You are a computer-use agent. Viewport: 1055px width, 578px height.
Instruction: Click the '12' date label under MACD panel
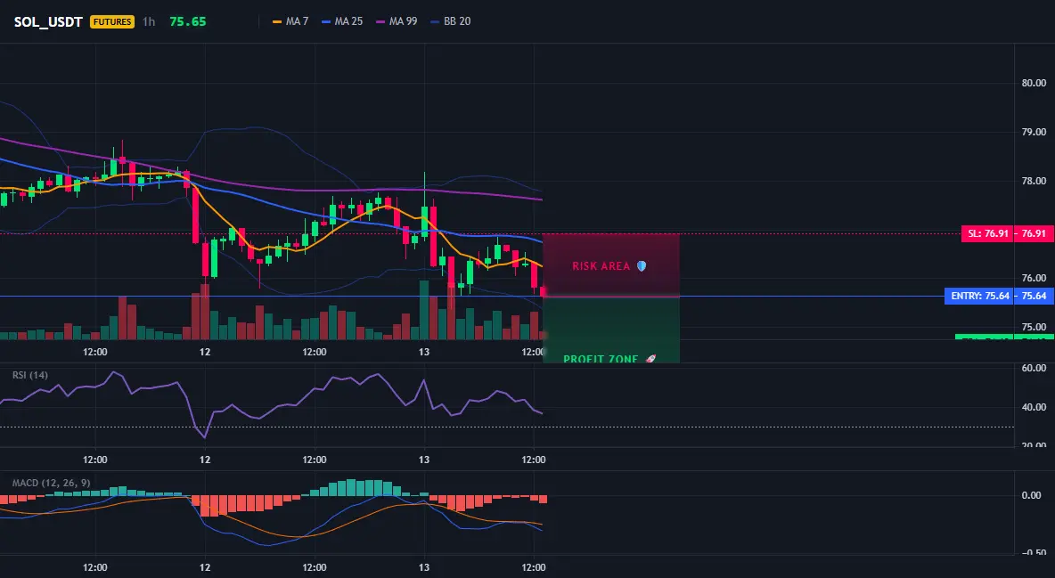pos(205,567)
